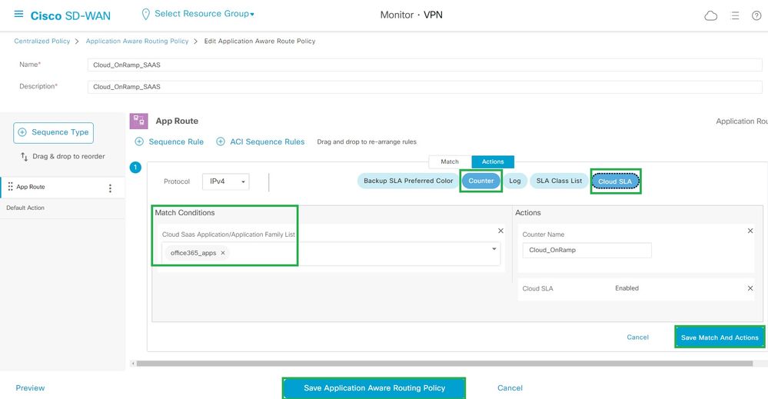Click sequence number 1 badge
Image resolution: width=768 pixels, height=399 pixels.
[135, 168]
